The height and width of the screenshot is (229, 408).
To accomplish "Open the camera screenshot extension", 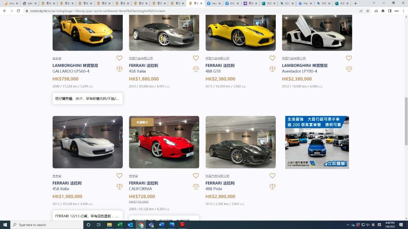I will pos(376,11).
